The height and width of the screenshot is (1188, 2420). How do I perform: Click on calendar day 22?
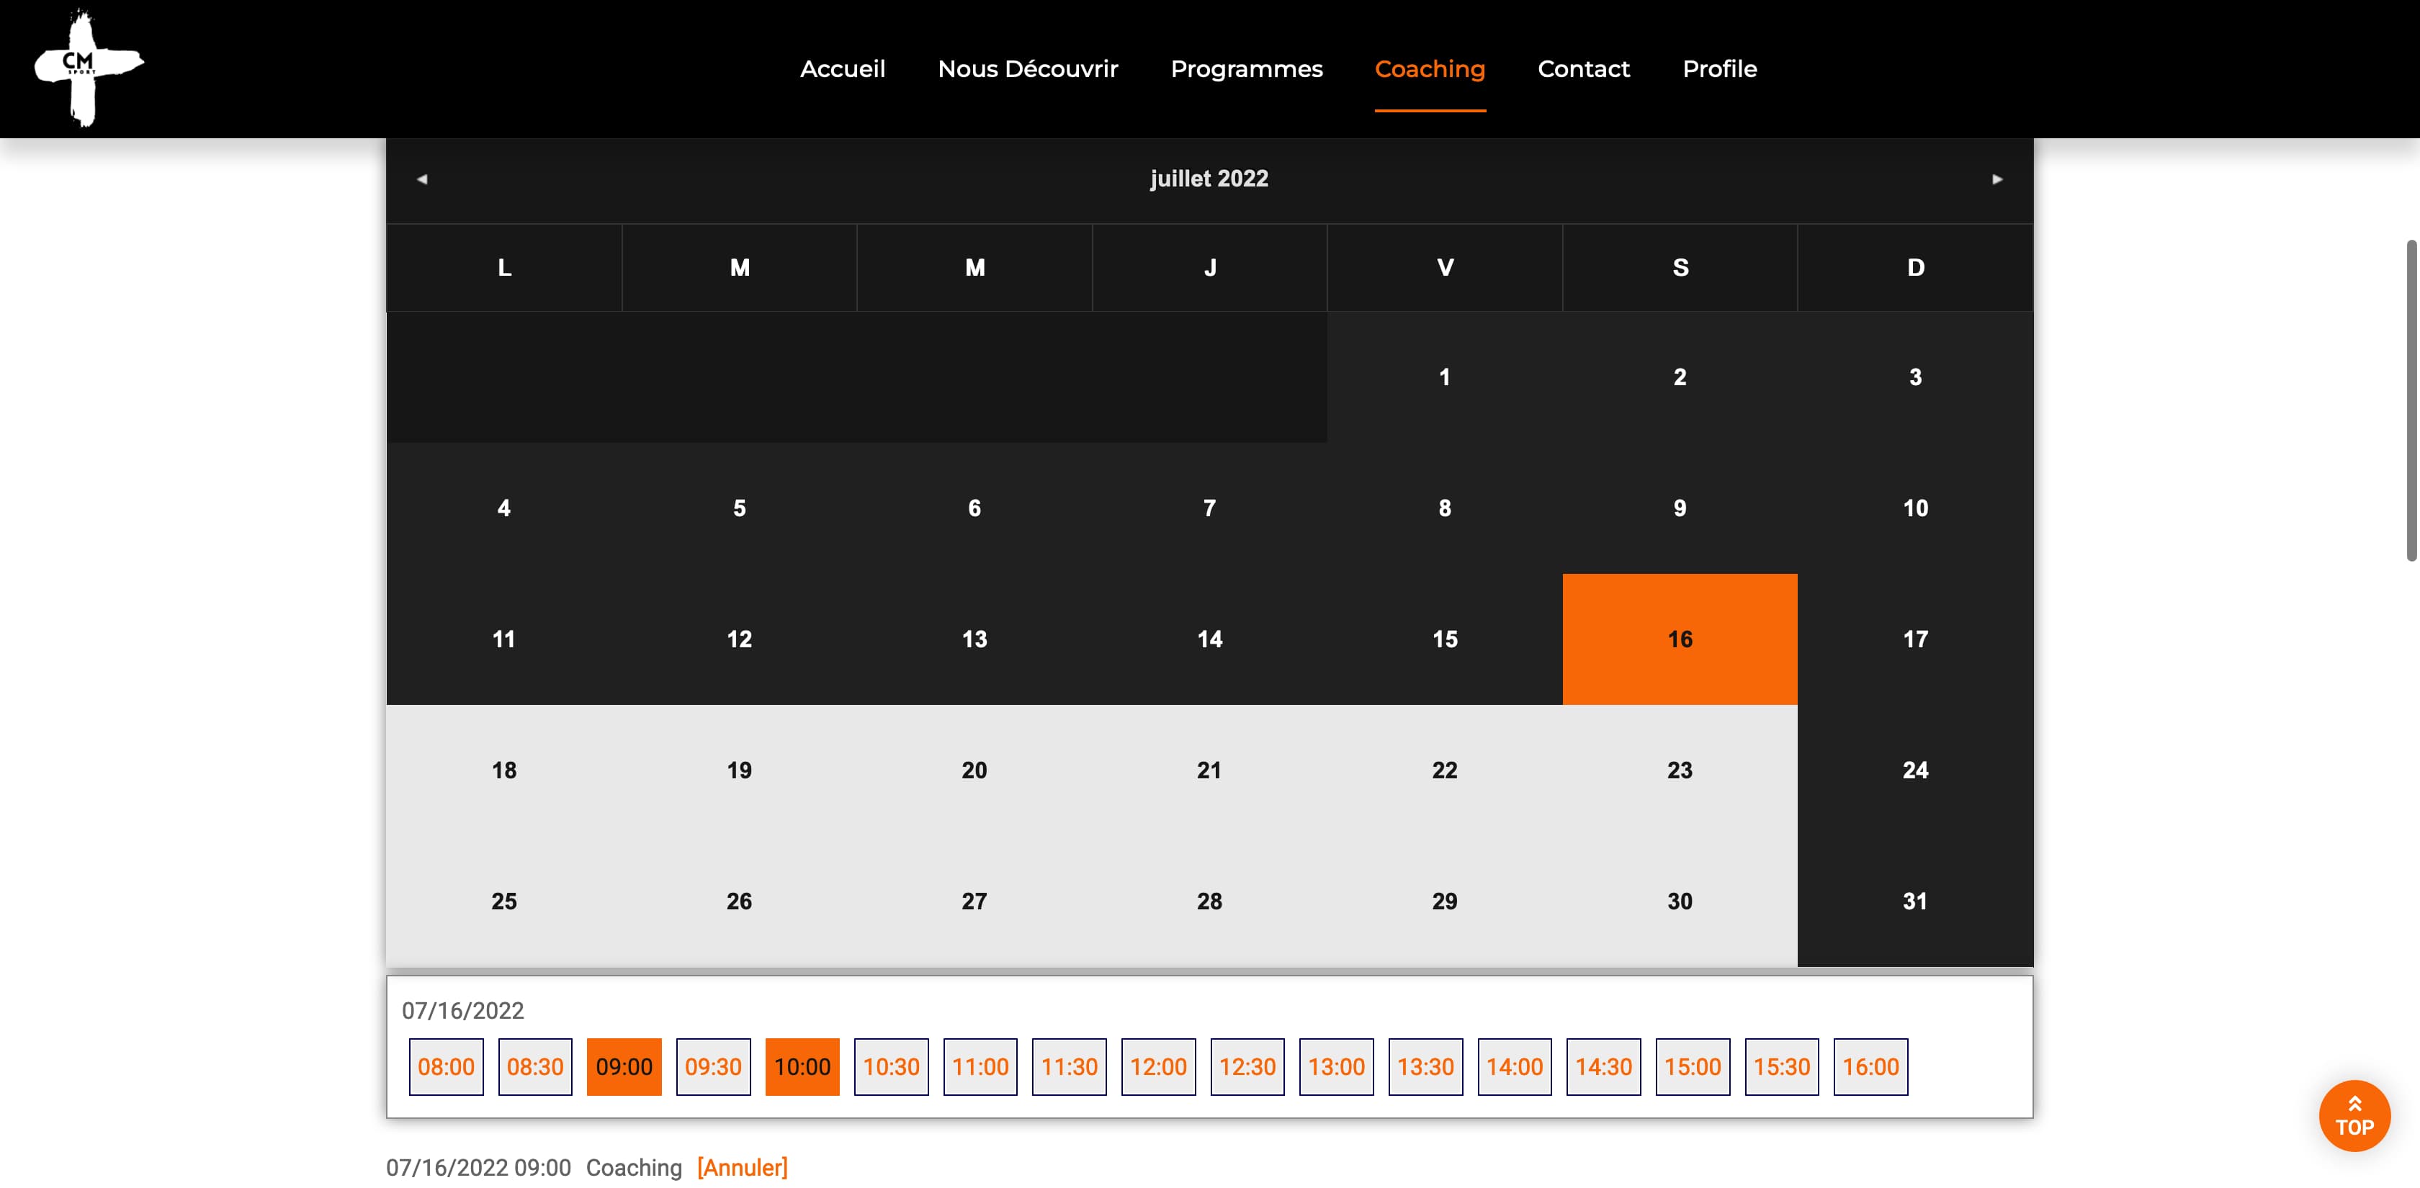click(1445, 770)
